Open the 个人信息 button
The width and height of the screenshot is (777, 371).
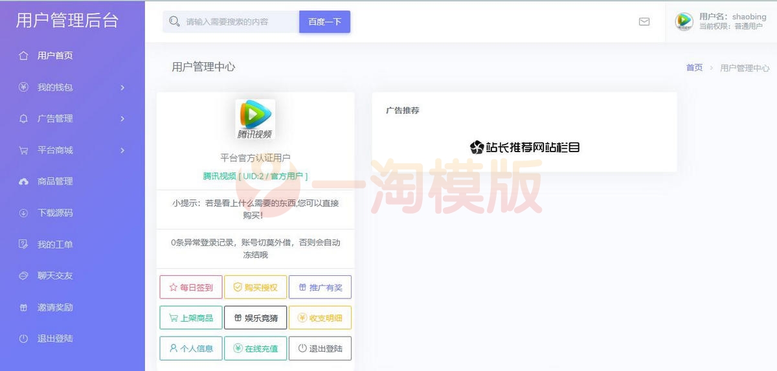191,348
